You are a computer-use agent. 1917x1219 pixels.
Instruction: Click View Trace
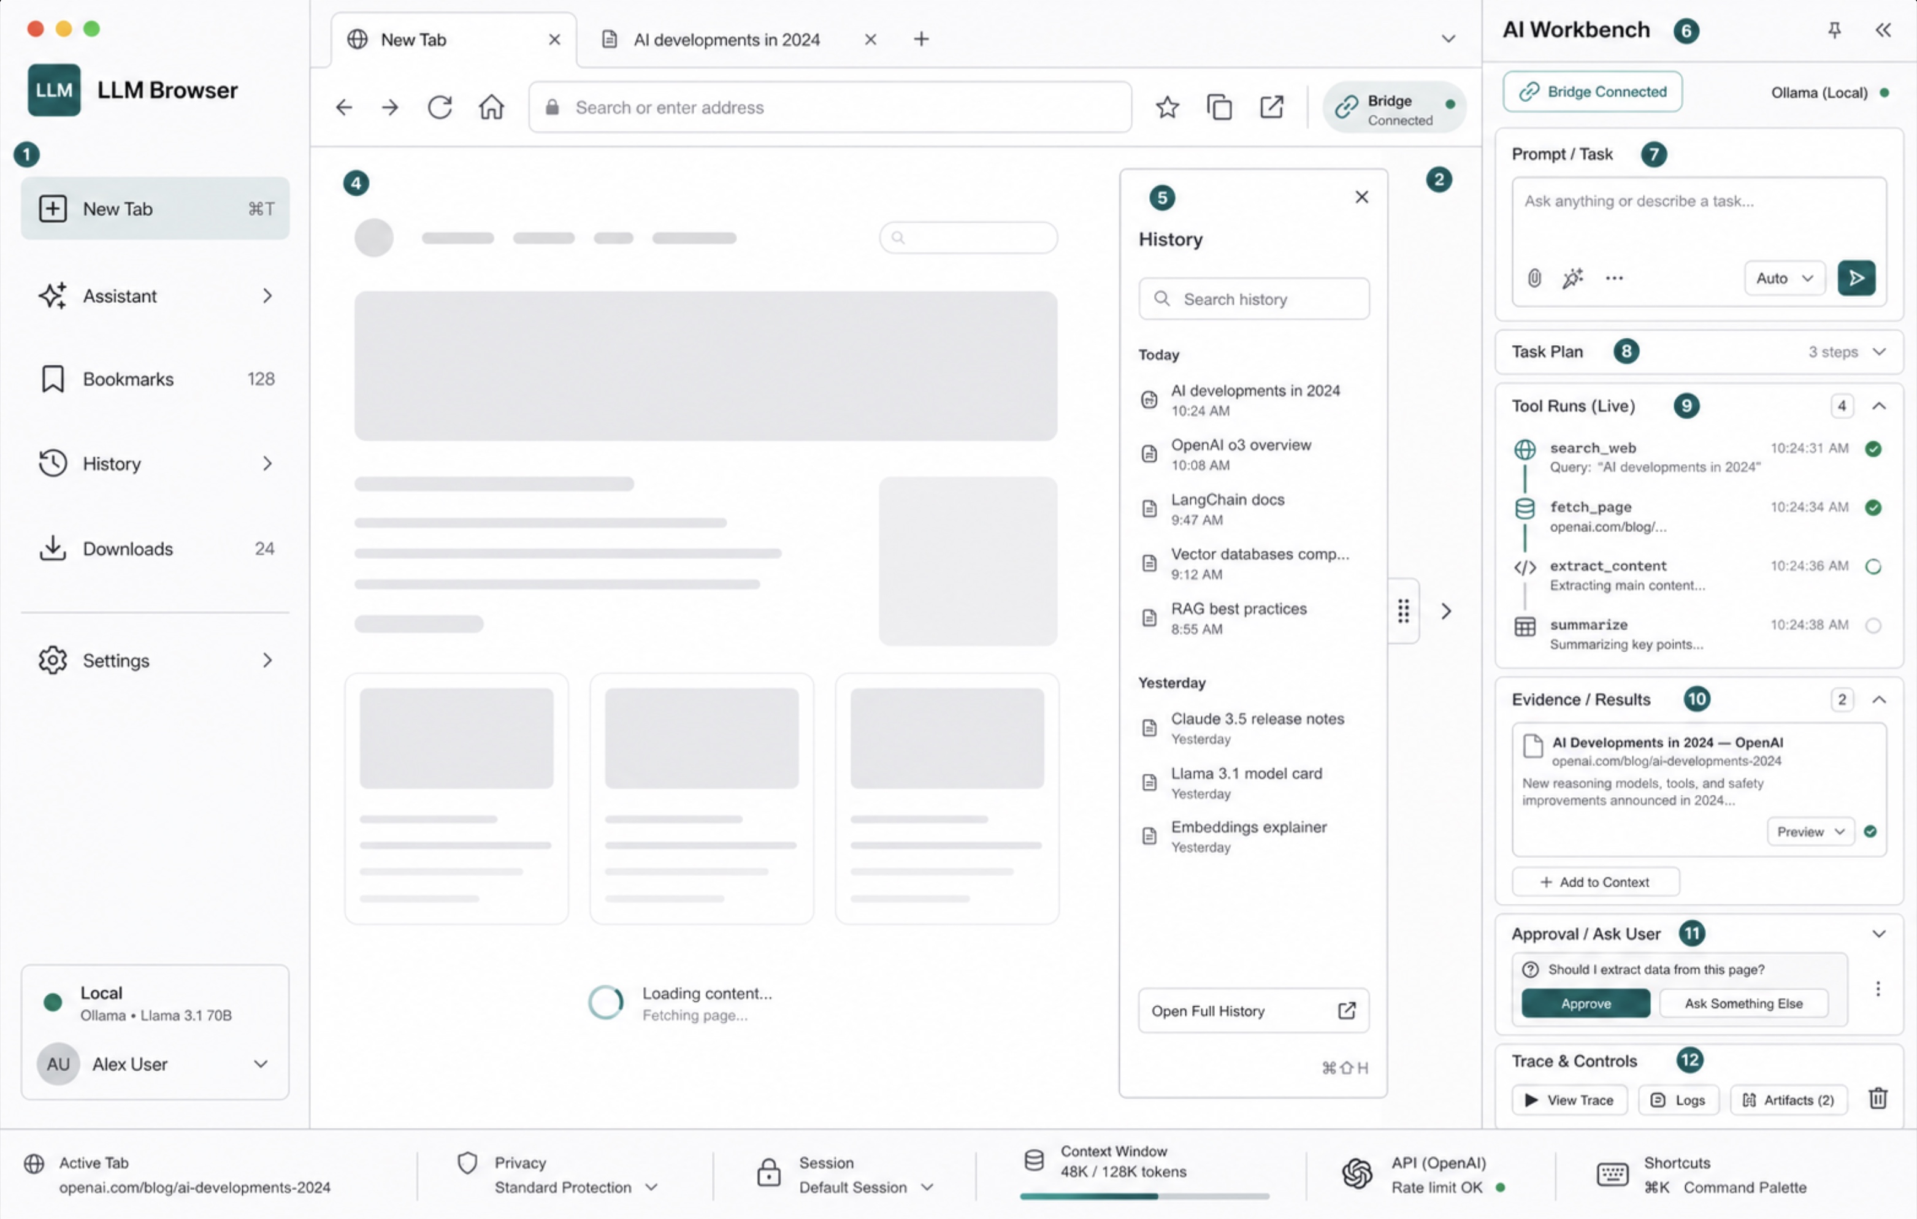click(1569, 1099)
